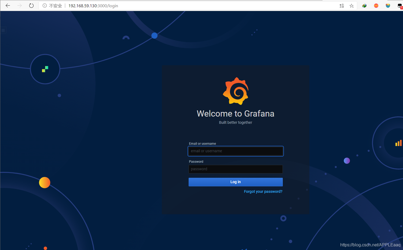Viewport: 403px width, 250px height.
Task: Go back using the browser back arrow
Action: pos(8,6)
